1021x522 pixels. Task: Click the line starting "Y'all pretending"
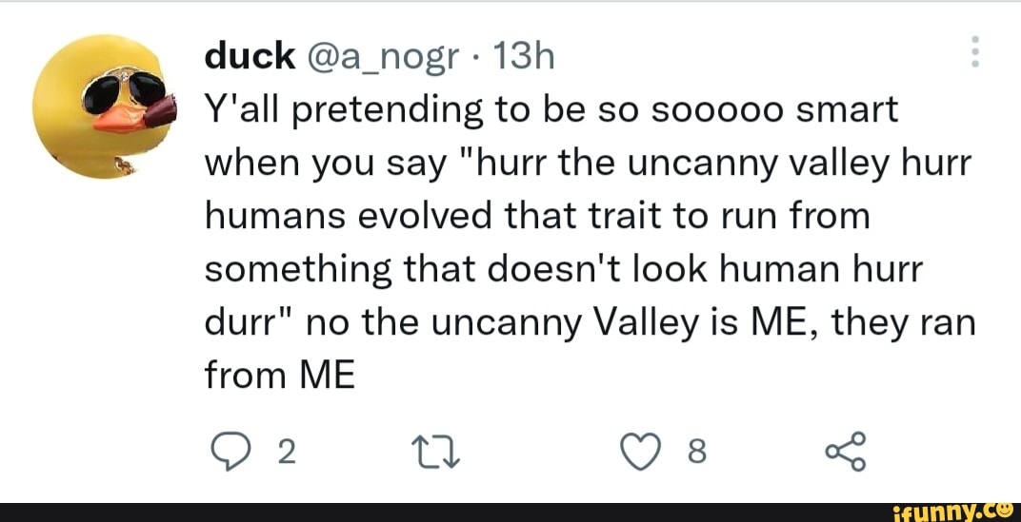(551, 111)
